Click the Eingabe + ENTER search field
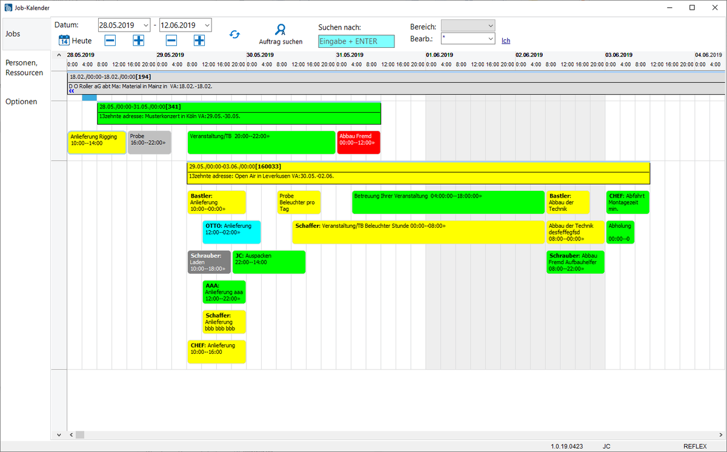Viewport: 727px width, 452px height. pos(356,41)
